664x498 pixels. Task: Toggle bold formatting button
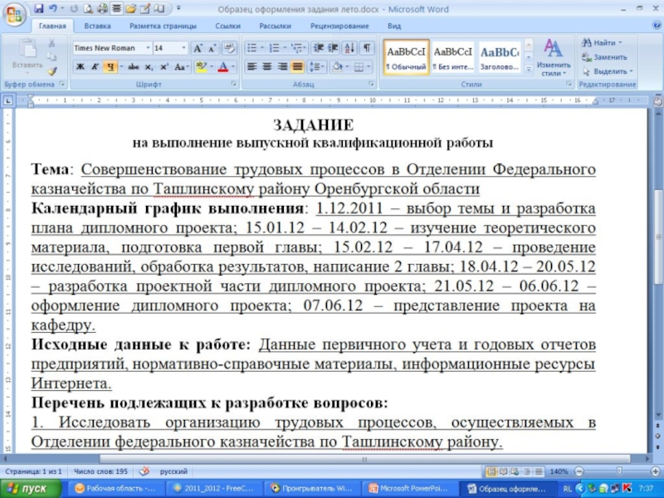coord(81,67)
